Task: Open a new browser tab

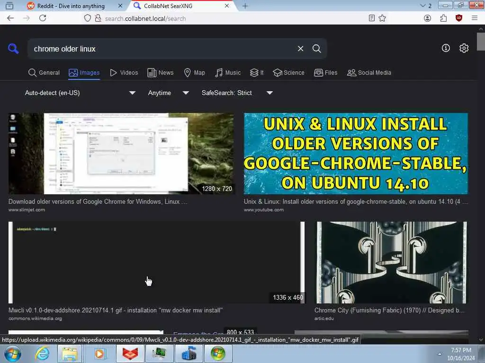Action: tap(245, 6)
